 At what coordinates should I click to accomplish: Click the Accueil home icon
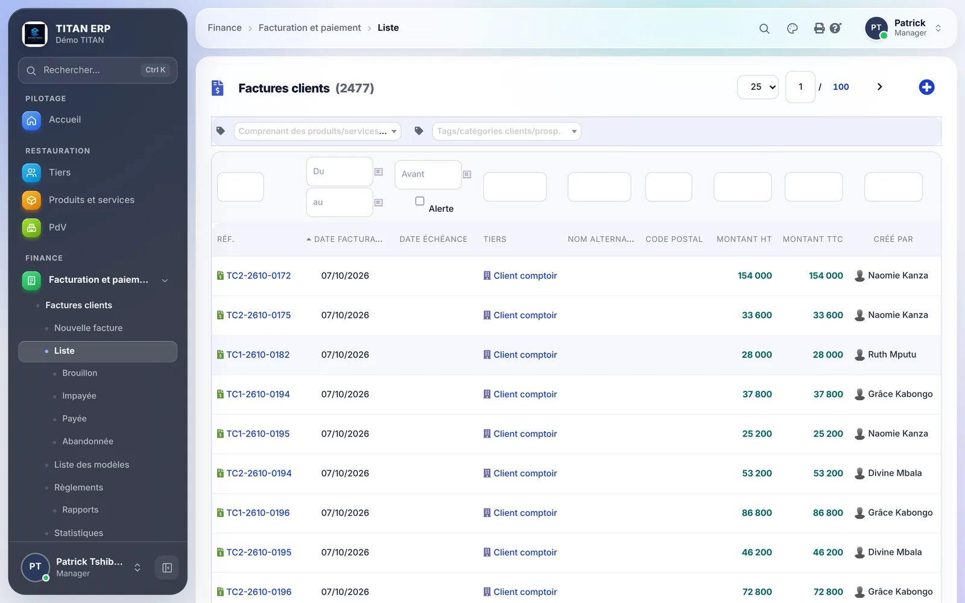(31, 121)
